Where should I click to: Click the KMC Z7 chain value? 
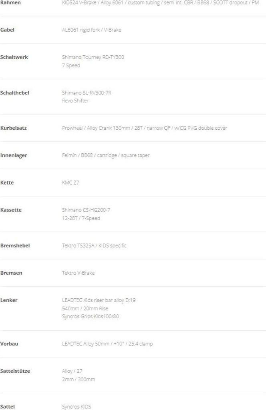point(71,183)
